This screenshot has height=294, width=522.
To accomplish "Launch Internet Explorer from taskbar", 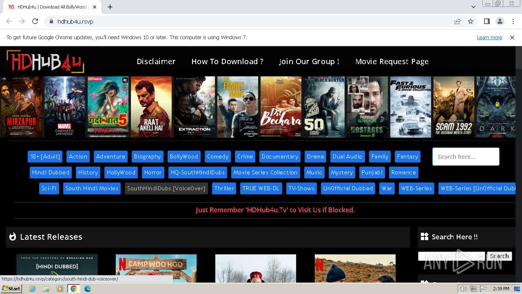I will click(x=32, y=289).
